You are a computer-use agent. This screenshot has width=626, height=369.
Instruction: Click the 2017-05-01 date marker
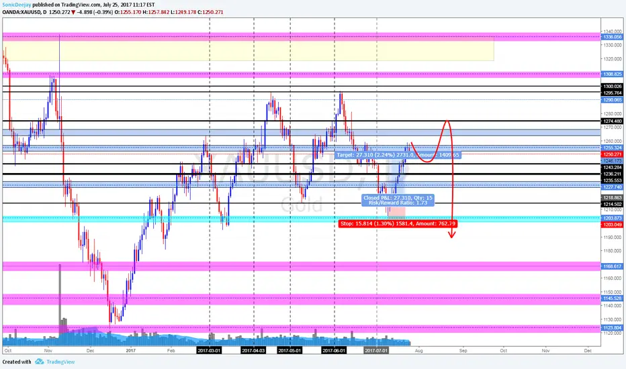290,350
